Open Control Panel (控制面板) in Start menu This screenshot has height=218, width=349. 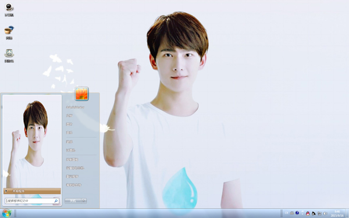[x=72, y=159]
